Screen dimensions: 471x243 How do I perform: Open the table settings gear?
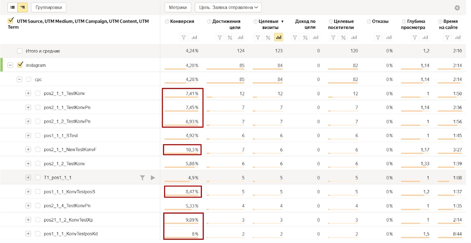pyautogui.click(x=457, y=8)
